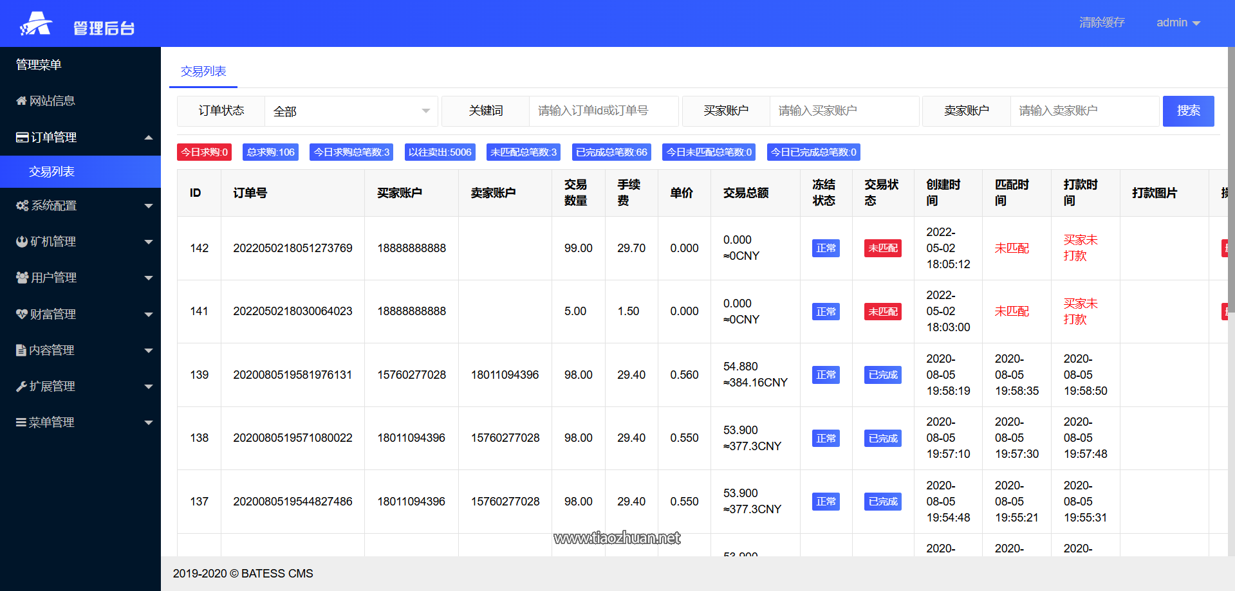
Task: Click the 今日求购总笔数:3 badge
Action: (x=351, y=152)
